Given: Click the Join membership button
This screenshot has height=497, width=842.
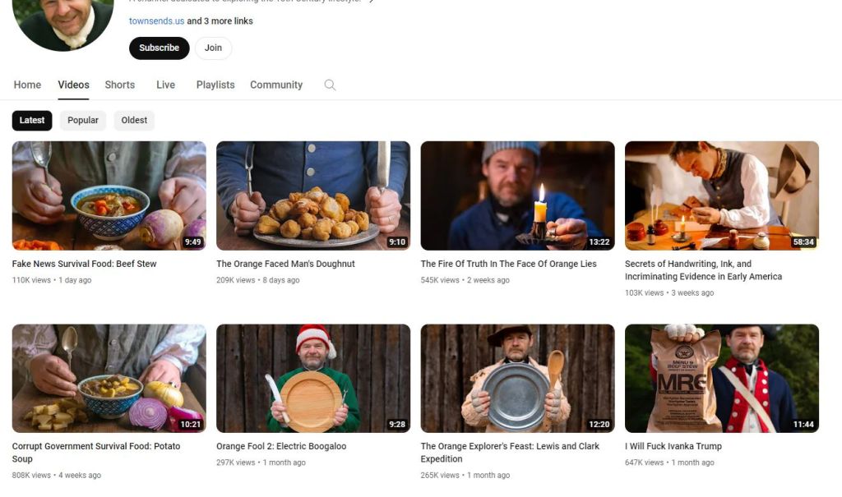Looking at the screenshot, I should [x=213, y=48].
